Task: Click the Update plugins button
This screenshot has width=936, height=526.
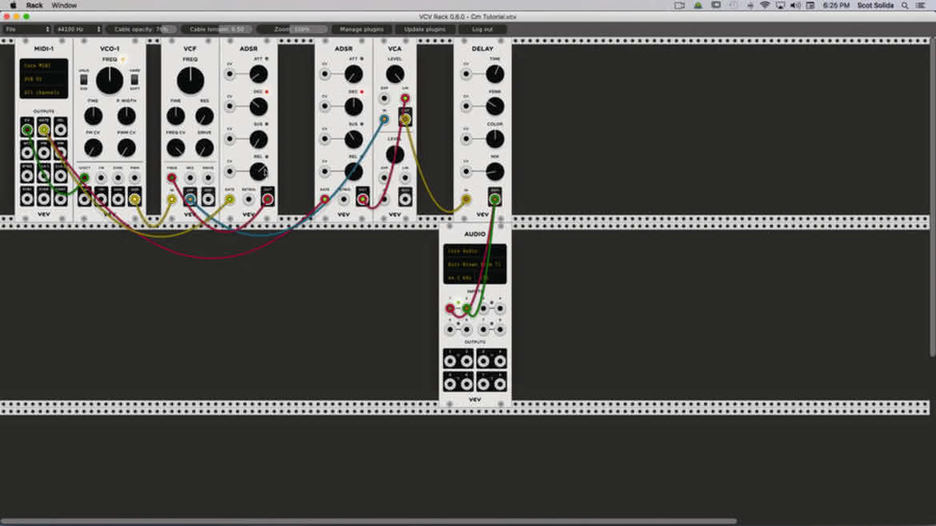Action: [425, 29]
